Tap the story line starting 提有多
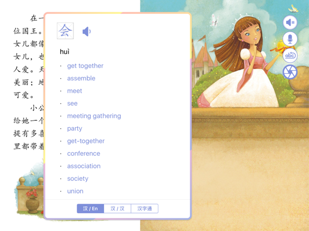 tap(28, 133)
